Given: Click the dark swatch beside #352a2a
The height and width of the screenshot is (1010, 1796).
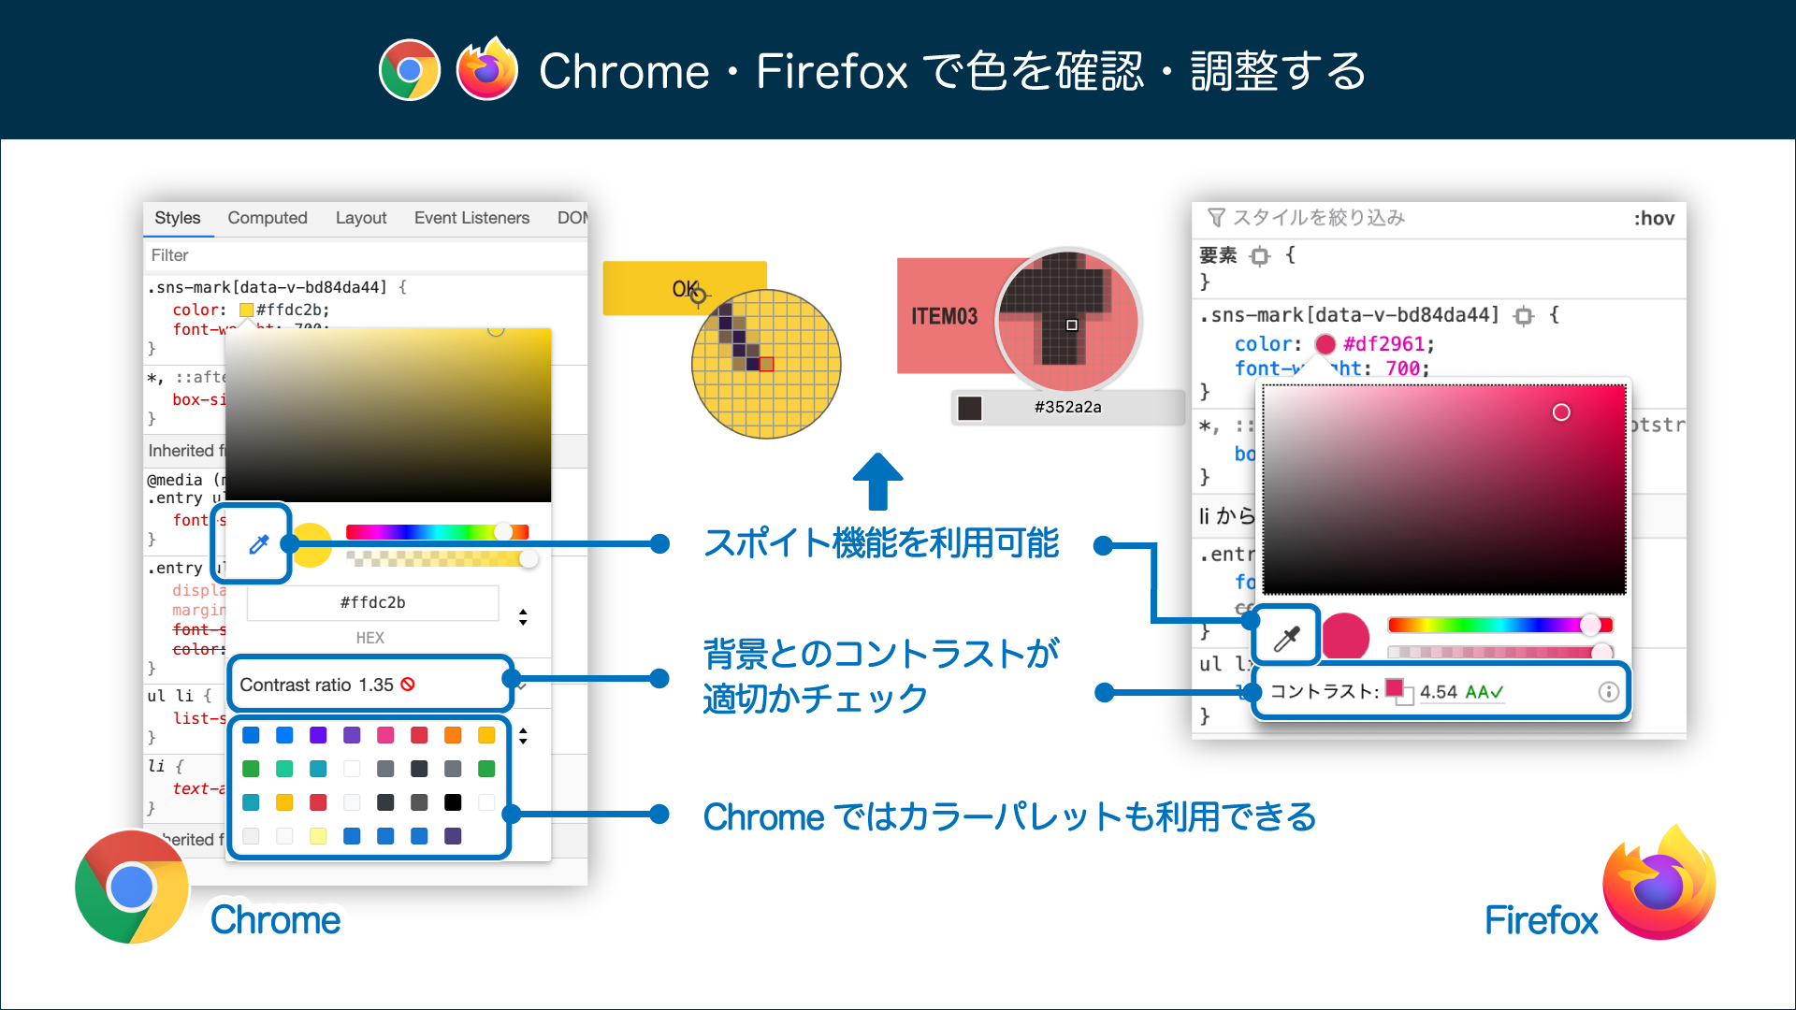Looking at the screenshot, I should [x=970, y=408].
